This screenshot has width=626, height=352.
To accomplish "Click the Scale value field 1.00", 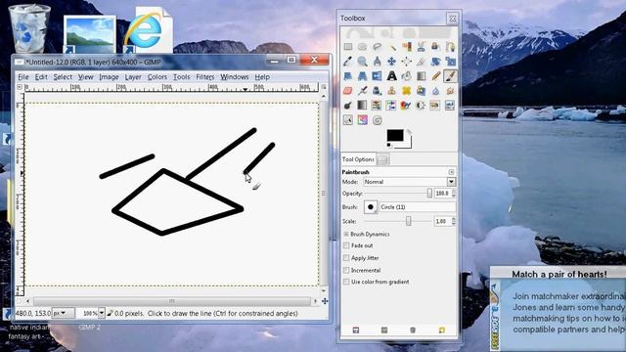I will [x=442, y=221].
